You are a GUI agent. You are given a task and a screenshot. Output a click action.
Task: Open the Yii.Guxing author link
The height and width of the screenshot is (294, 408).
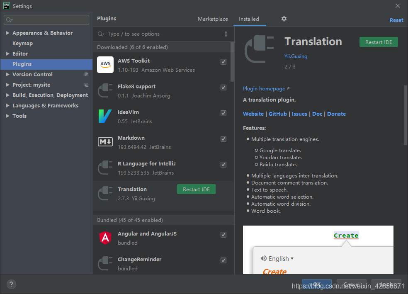[x=296, y=56]
